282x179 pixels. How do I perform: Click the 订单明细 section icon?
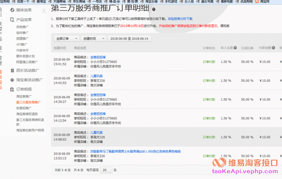[12, 89]
